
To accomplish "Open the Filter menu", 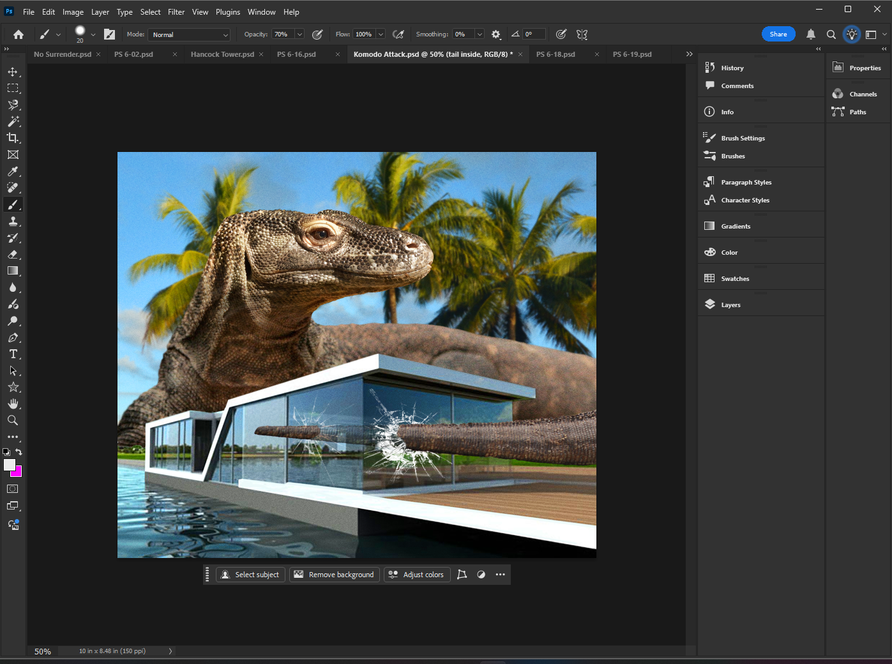I will tap(176, 11).
